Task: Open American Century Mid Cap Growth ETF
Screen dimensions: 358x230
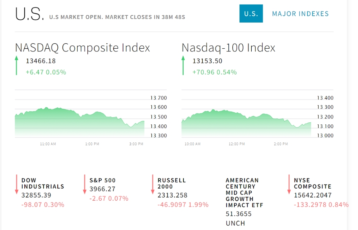Action: (245, 193)
